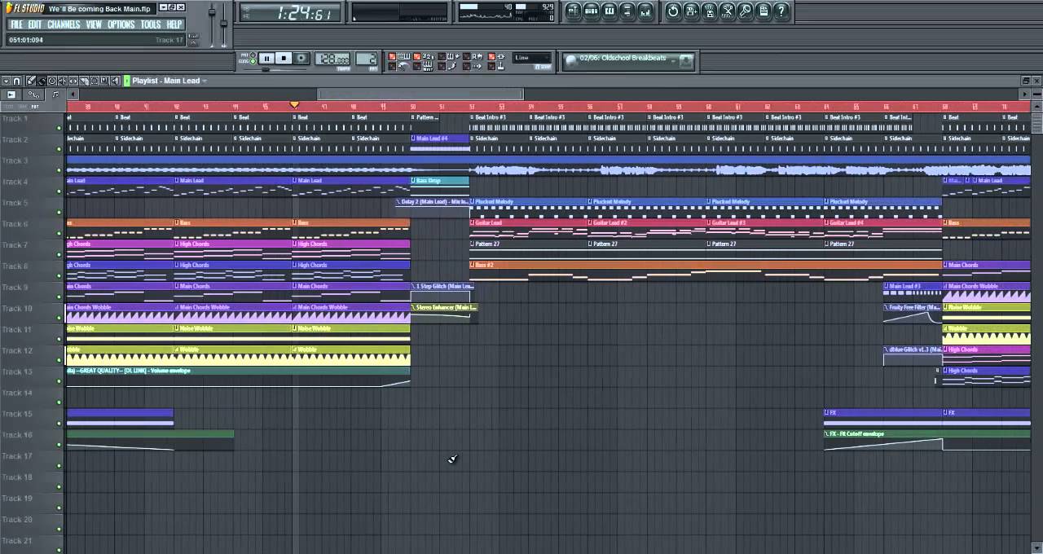Open the Piano Roll window
This screenshot has width=1043, height=554.
(x=610, y=11)
